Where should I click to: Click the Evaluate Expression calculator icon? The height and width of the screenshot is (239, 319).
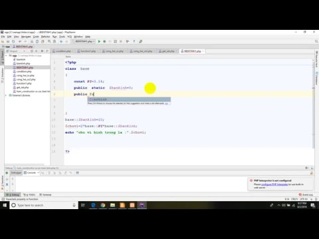(x=77, y=173)
